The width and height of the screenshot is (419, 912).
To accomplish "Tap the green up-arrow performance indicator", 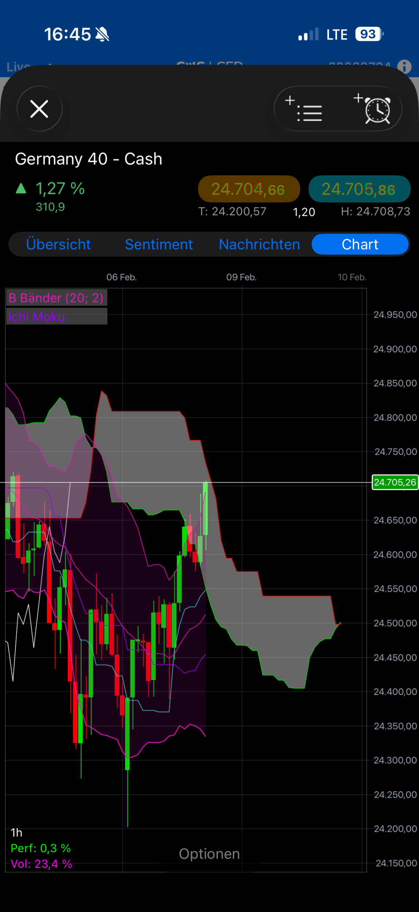I will click(21, 189).
